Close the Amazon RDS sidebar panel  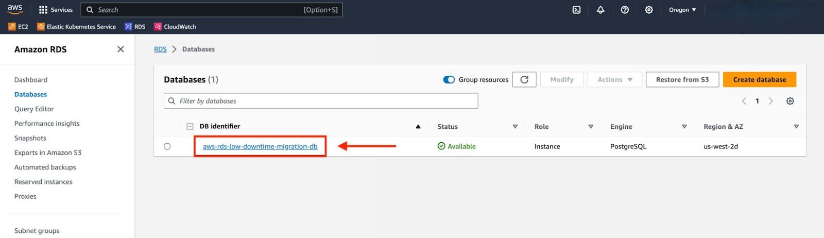click(x=121, y=49)
